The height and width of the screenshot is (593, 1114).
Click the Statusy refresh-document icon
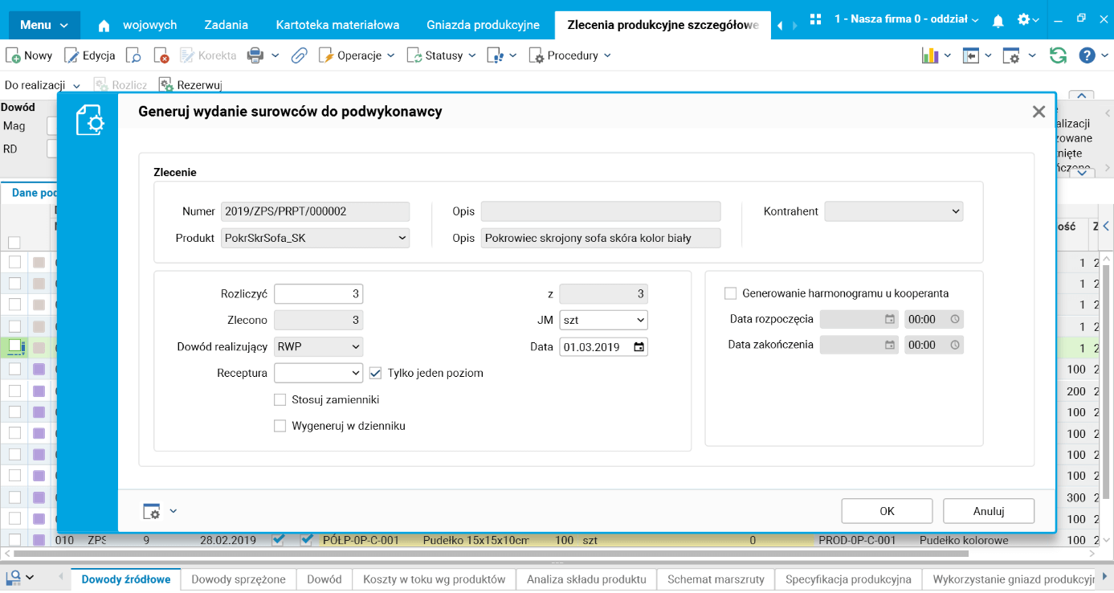click(x=414, y=55)
